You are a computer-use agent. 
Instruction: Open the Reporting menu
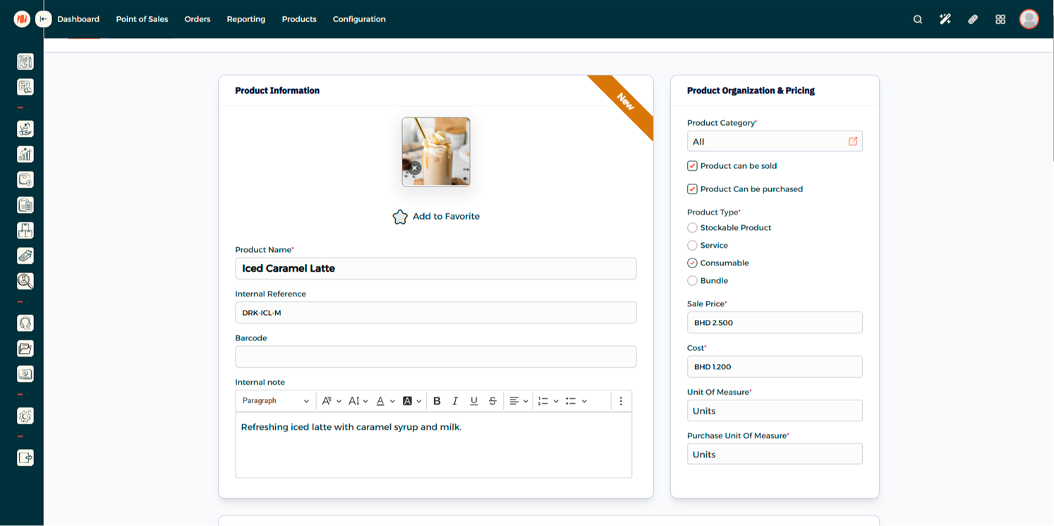click(x=246, y=19)
